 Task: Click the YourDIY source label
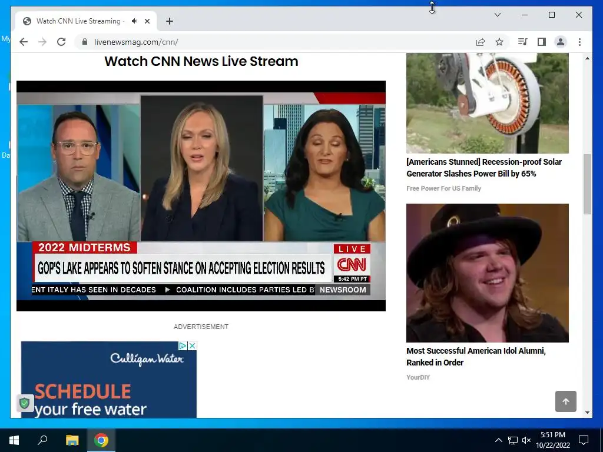[x=418, y=377]
